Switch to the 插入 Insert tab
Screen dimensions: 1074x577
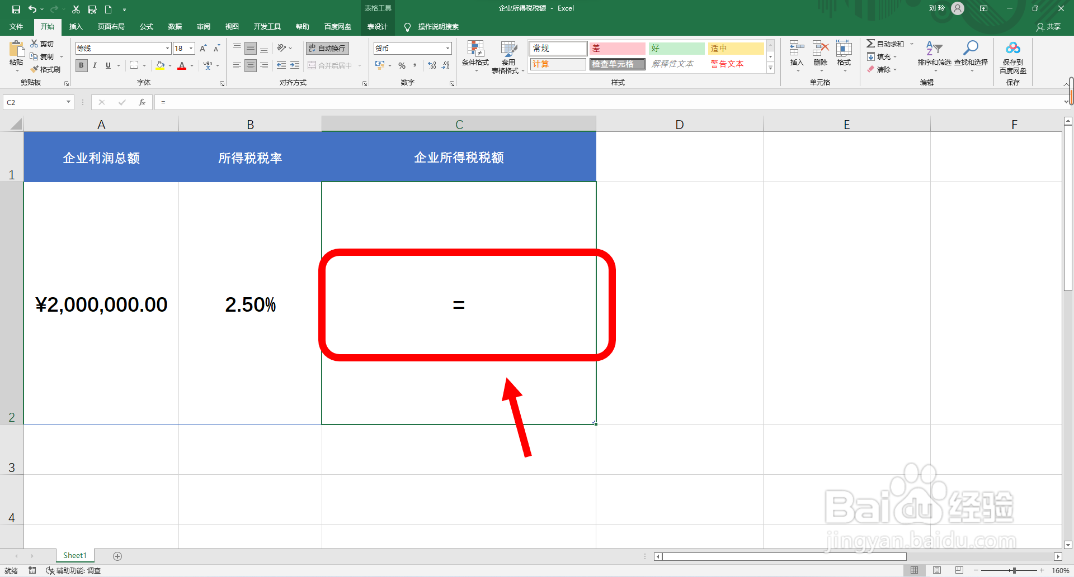(x=76, y=27)
